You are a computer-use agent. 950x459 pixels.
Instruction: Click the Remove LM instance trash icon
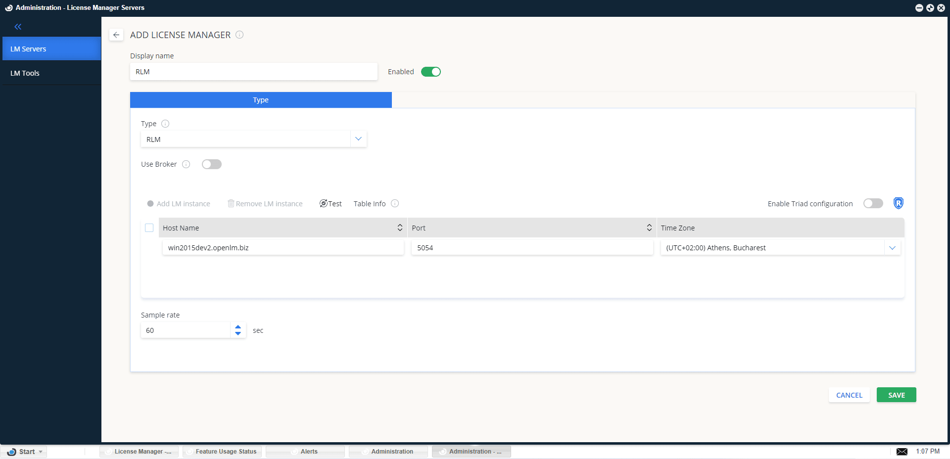[231, 203]
